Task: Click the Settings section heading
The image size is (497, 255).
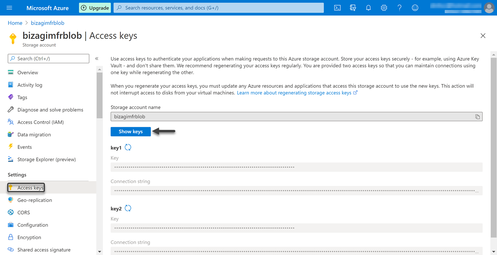Action: 17,175
